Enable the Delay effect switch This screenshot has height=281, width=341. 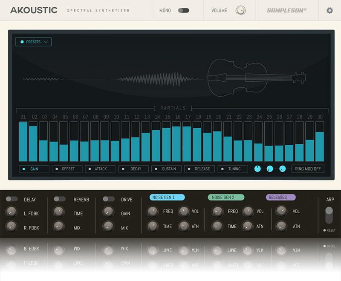click(12, 199)
